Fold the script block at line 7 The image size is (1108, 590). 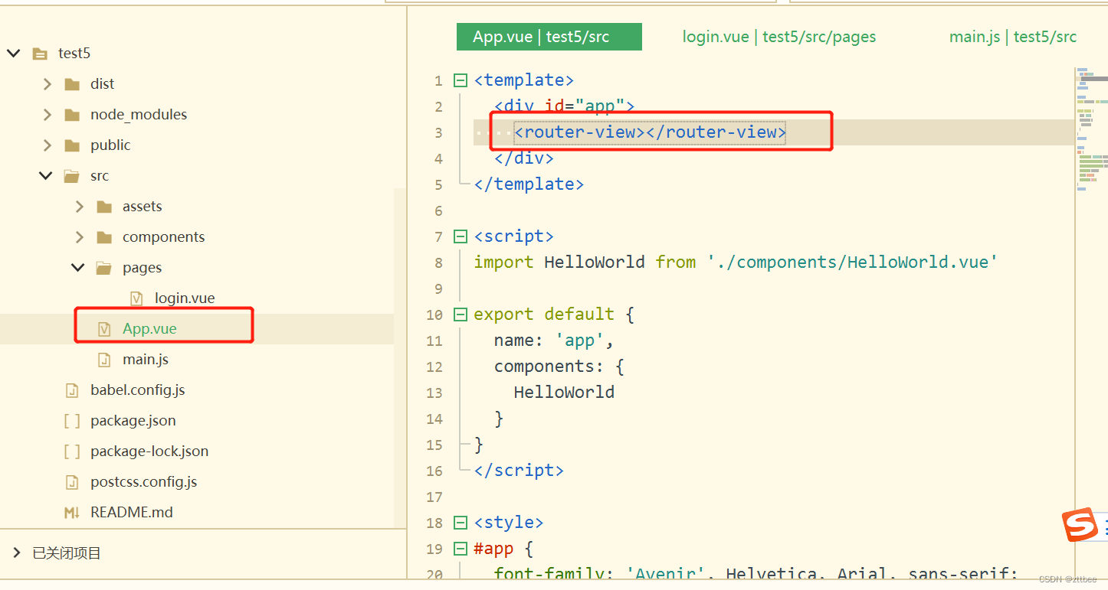(x=461, y=236)
